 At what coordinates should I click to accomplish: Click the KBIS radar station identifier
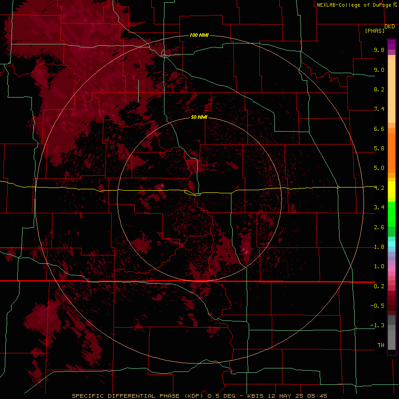pos(256,396)
